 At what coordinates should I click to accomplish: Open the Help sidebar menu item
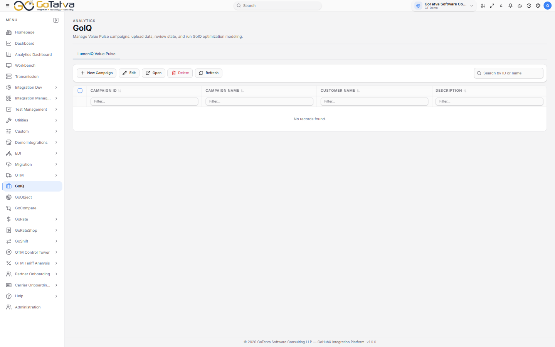[x=32, y=296]
